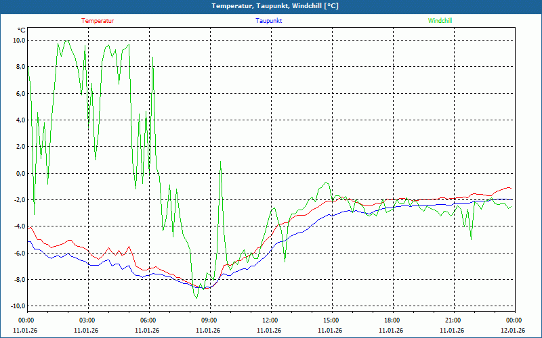This screenshot has height=338, width=542.
Task: Select the green Windchill legend entry
Action: [440, 21]
